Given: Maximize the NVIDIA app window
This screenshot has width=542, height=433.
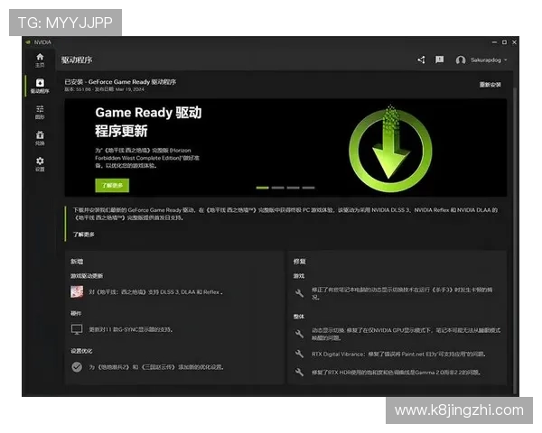Looking at the screenshot, I should pyautogui.click(x=504, y=42).
